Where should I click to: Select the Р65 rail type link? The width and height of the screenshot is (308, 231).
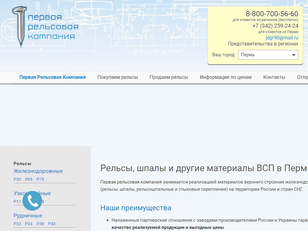pyautogui.click(x=29, y=179)
